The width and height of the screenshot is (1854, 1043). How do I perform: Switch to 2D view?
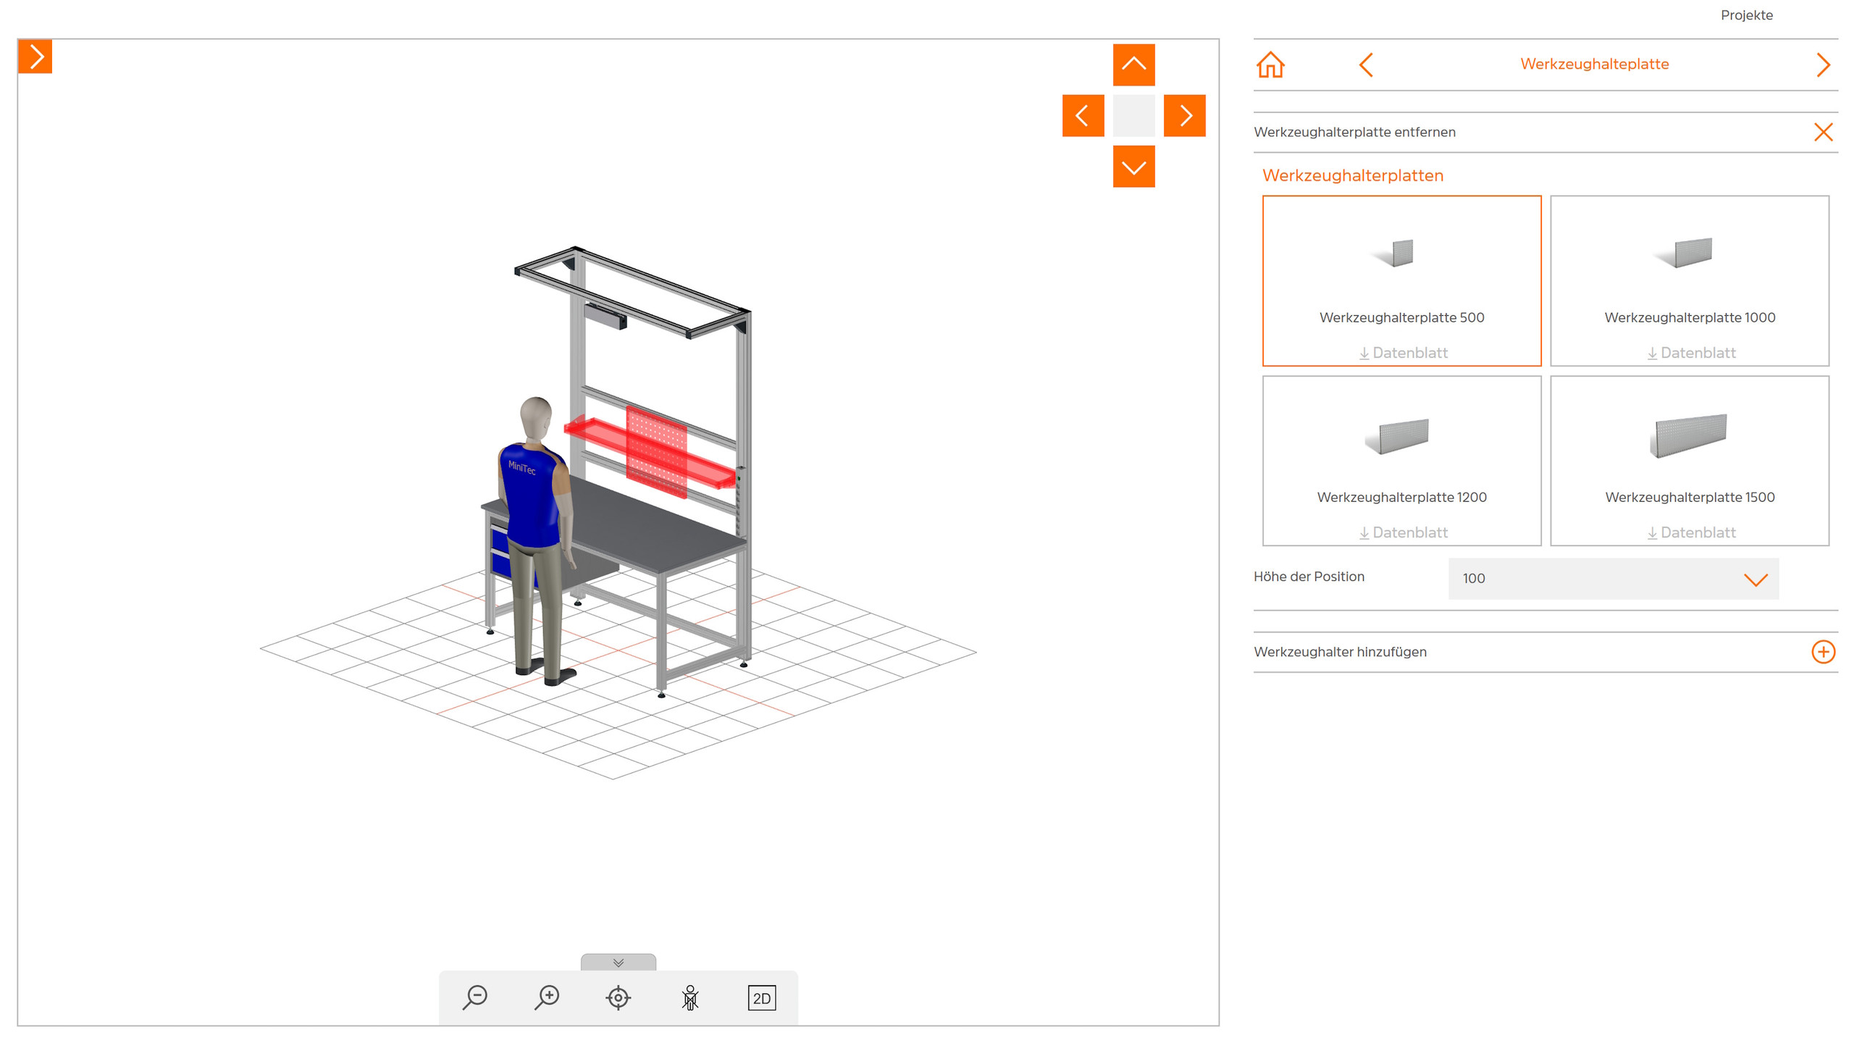coord(761,997)
